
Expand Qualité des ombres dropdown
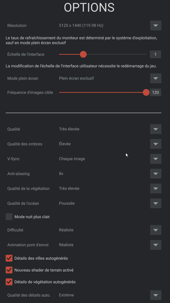156,144
